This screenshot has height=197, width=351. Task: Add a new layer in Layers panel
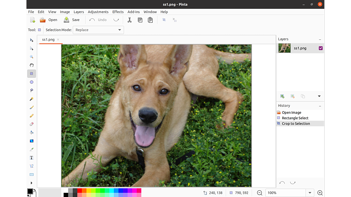[x=282, y=96]
